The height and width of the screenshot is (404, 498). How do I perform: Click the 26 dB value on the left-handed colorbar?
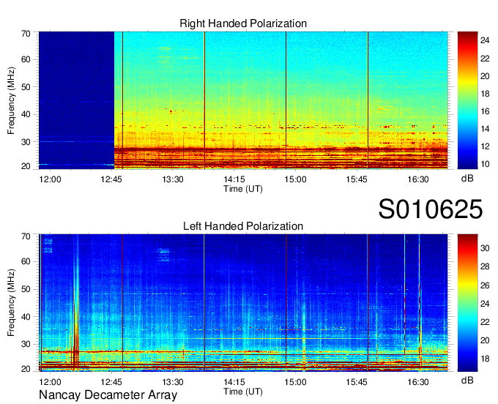(485, 285)
